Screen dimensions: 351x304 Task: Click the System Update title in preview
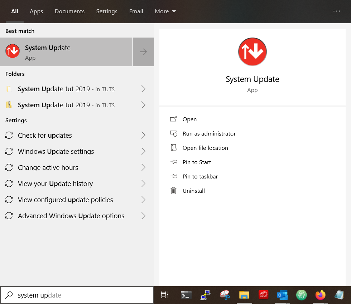252,79
